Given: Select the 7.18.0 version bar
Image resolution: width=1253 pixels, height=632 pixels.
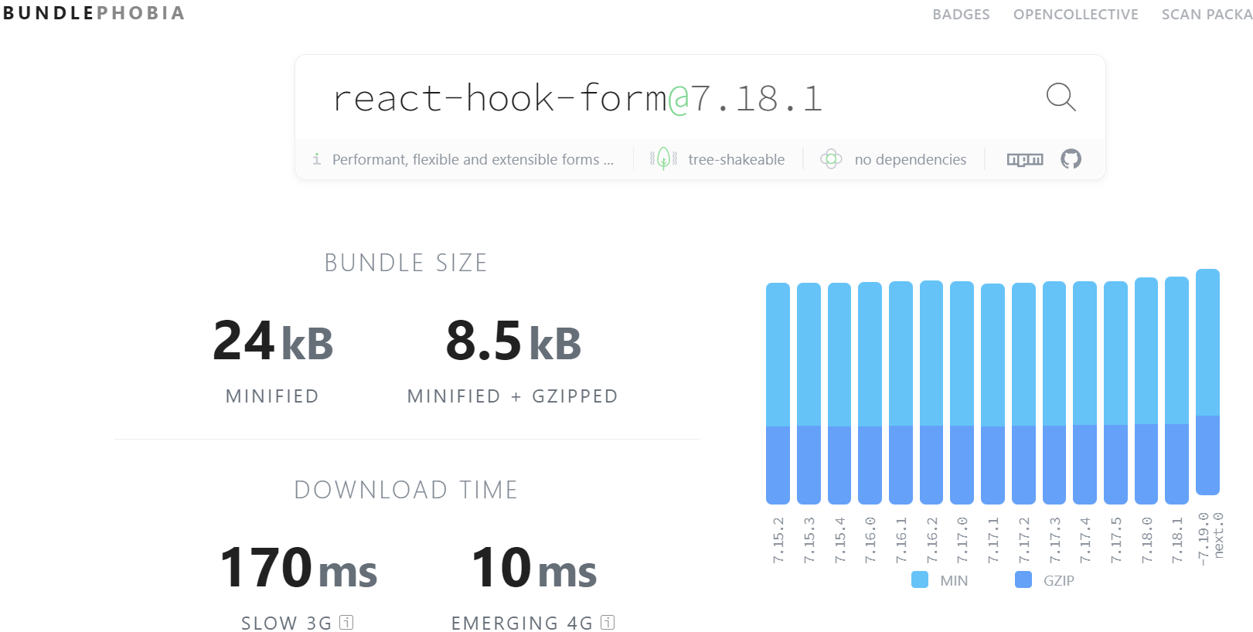Looking at the screenshot, I should tap(1146, 391).
